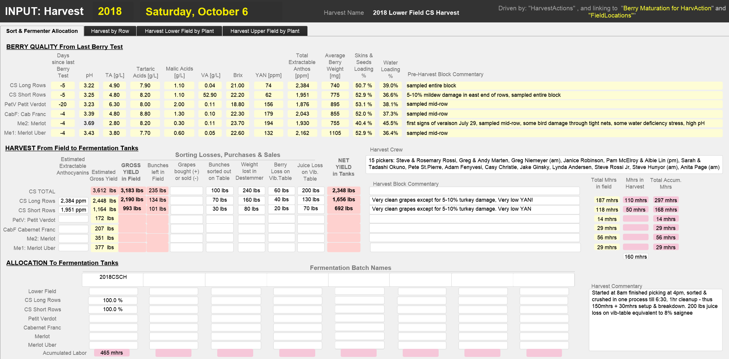Click the empty second fermentation batch name field
729x359 pixels.
pyautogui.click(x=174, y=280)
